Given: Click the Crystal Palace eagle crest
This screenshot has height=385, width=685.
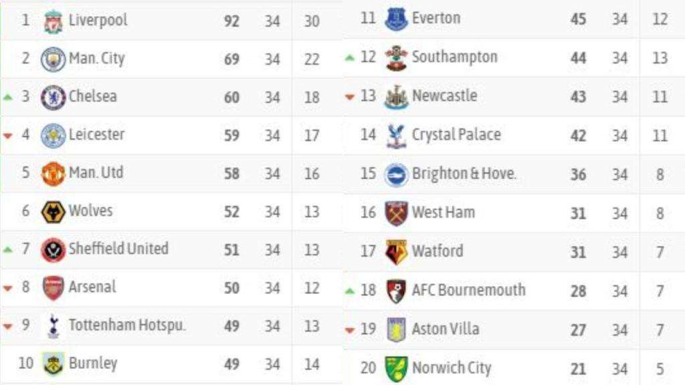Looking at the screenshot, I should 396,136.
